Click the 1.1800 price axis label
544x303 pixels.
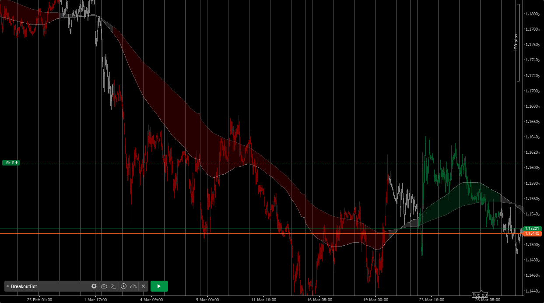tap(532, 14)
